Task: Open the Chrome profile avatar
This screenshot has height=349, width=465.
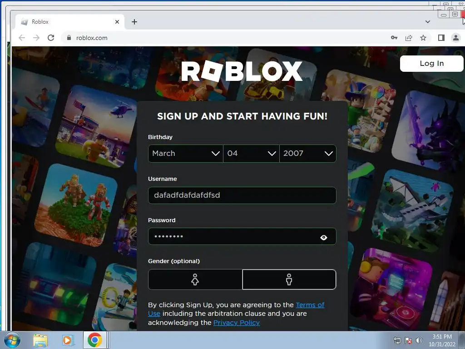Action: click(456, 38)
